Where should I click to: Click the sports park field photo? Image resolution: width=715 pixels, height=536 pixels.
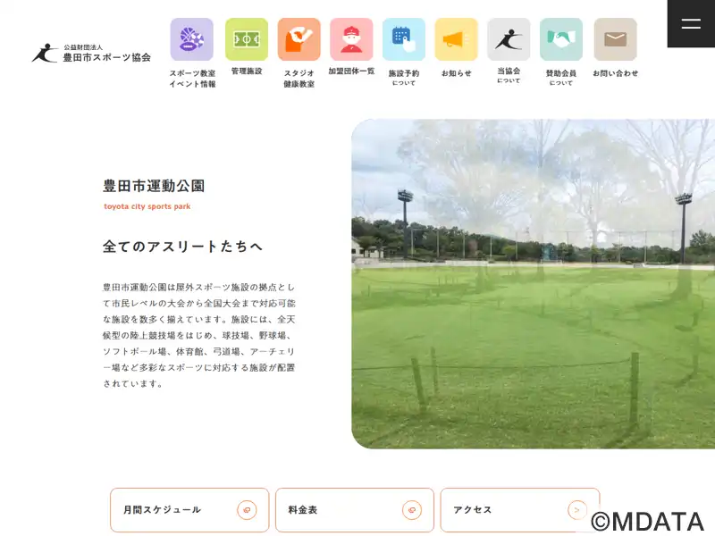click(x=533, y=283)
